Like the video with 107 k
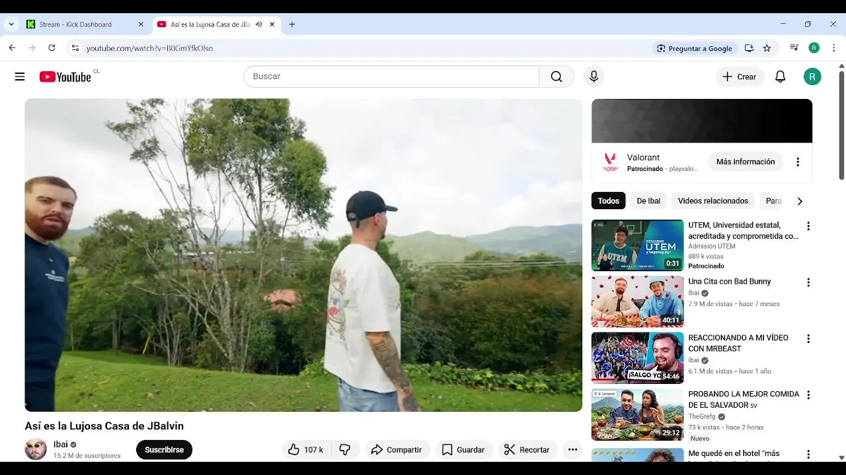Image resolution: width=846 pixels, height=475 pixels. pos(305,450)
